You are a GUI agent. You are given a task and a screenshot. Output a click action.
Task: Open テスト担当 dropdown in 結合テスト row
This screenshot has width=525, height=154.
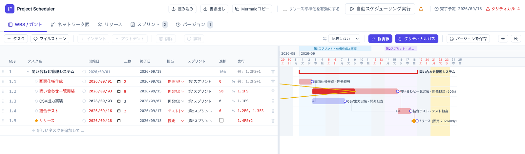(x=176, y=111)
